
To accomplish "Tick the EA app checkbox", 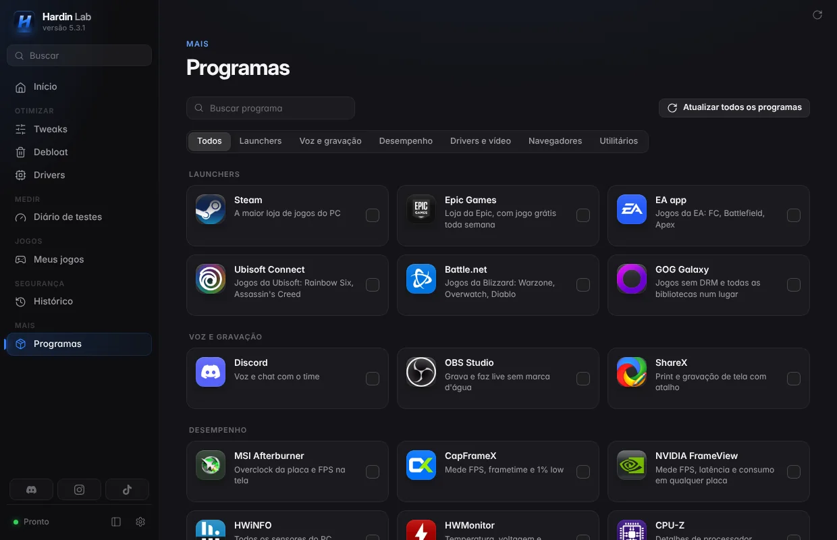I will [x=794, y=215].
